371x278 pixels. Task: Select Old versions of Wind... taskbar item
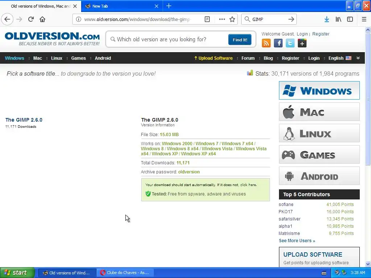click(67, 273)
